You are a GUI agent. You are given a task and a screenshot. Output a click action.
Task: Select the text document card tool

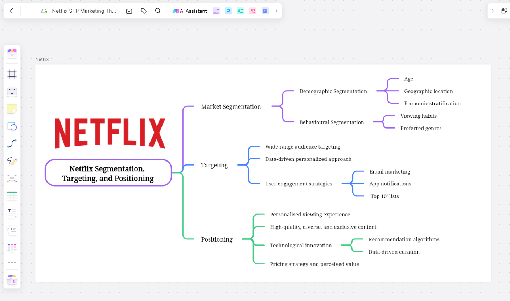[x=12, y=213]
